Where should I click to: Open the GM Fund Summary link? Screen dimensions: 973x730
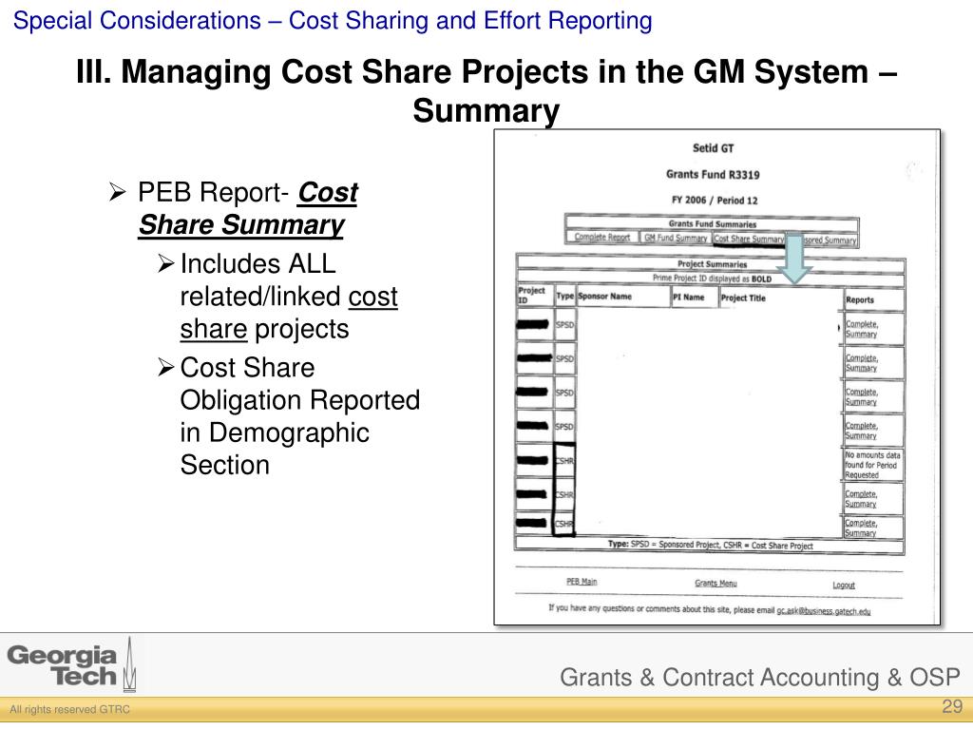click(676, 238)
